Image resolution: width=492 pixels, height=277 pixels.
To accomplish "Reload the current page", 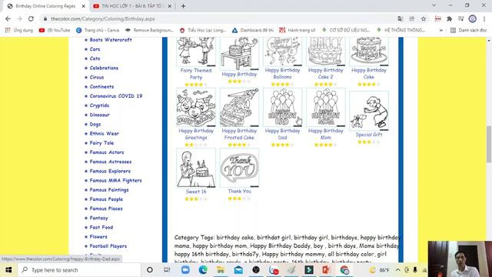I will (31, 18).
